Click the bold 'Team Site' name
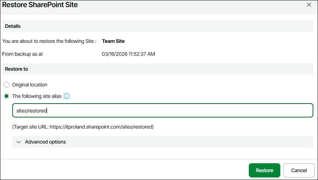This screenshot has width=318, height=180. click(113, 41)
